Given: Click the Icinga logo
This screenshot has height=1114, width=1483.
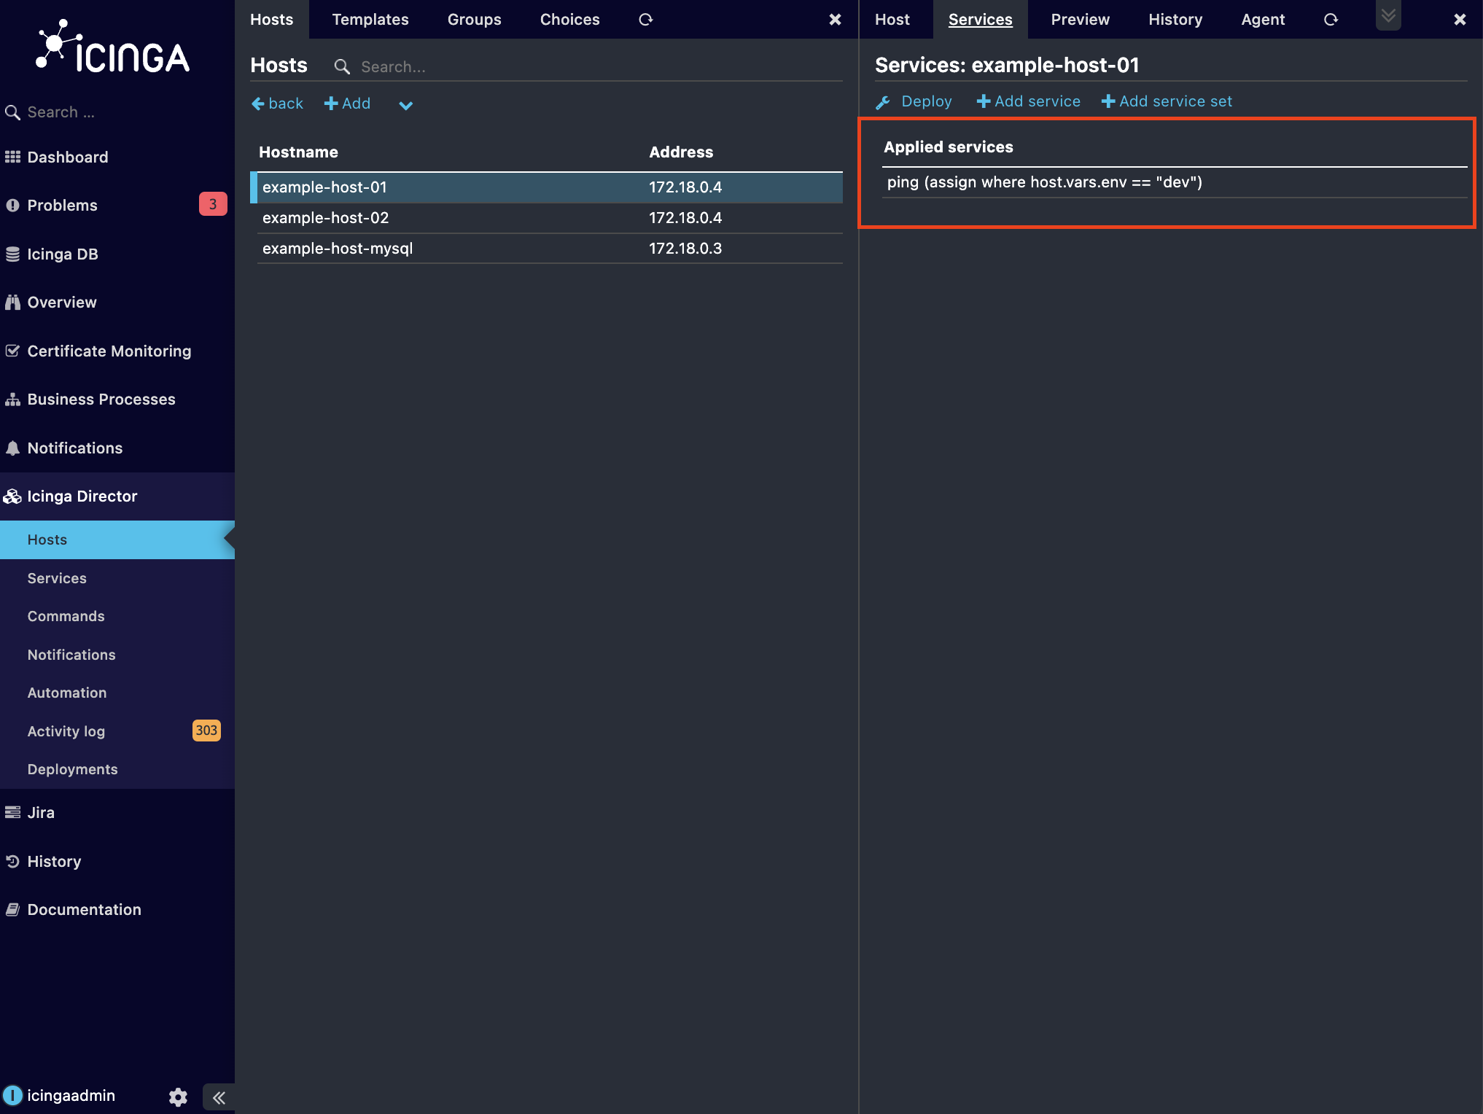Looking at the screenshot, I should click(113, 47).
